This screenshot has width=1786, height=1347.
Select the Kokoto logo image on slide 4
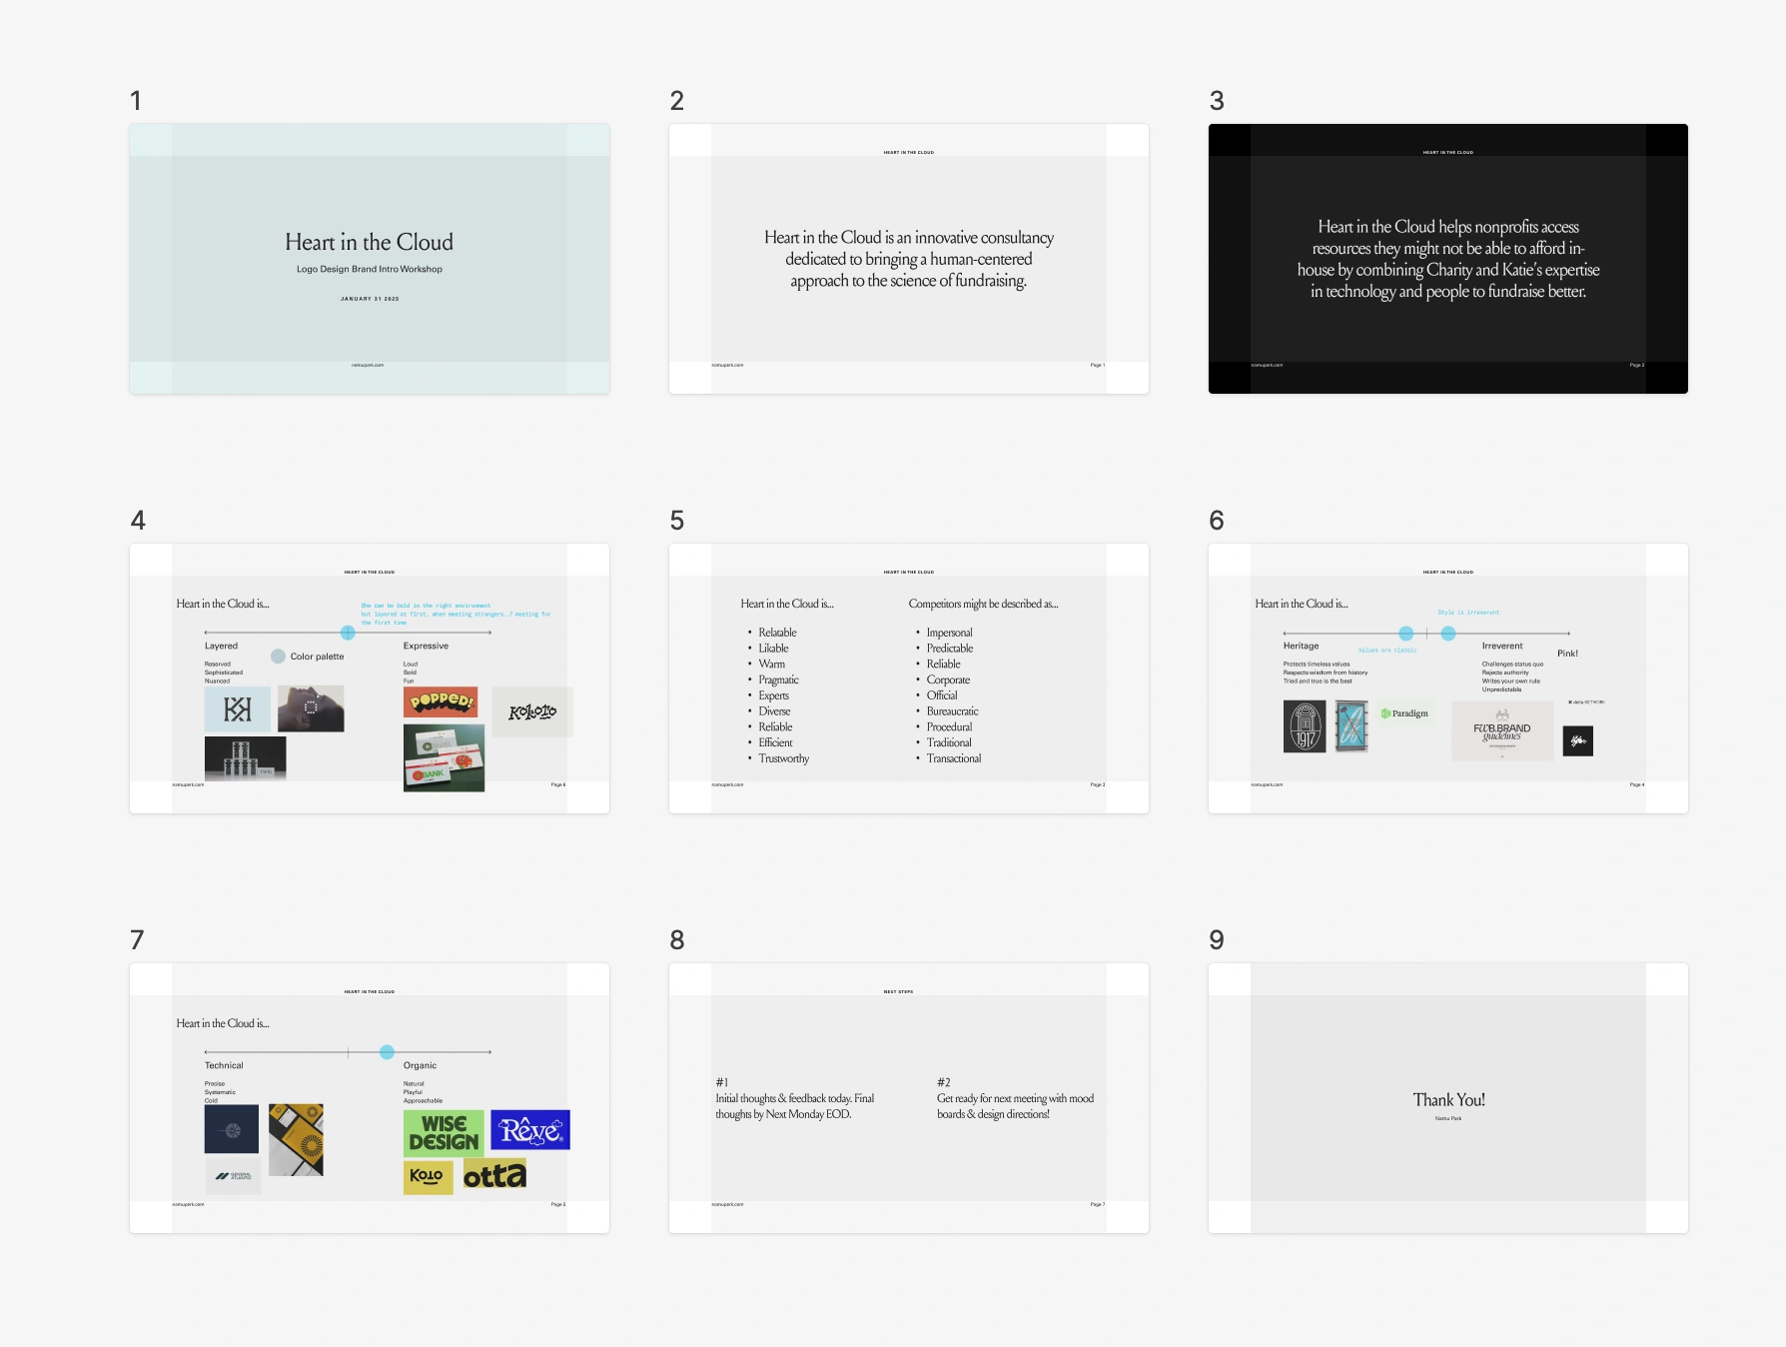coord(532,712)
